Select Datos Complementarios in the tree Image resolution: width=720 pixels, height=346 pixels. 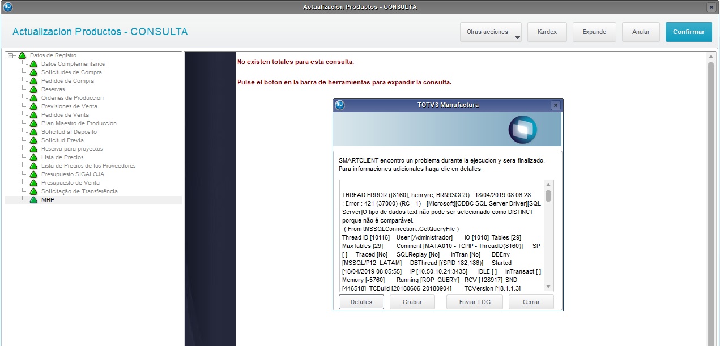coord(73,64)
